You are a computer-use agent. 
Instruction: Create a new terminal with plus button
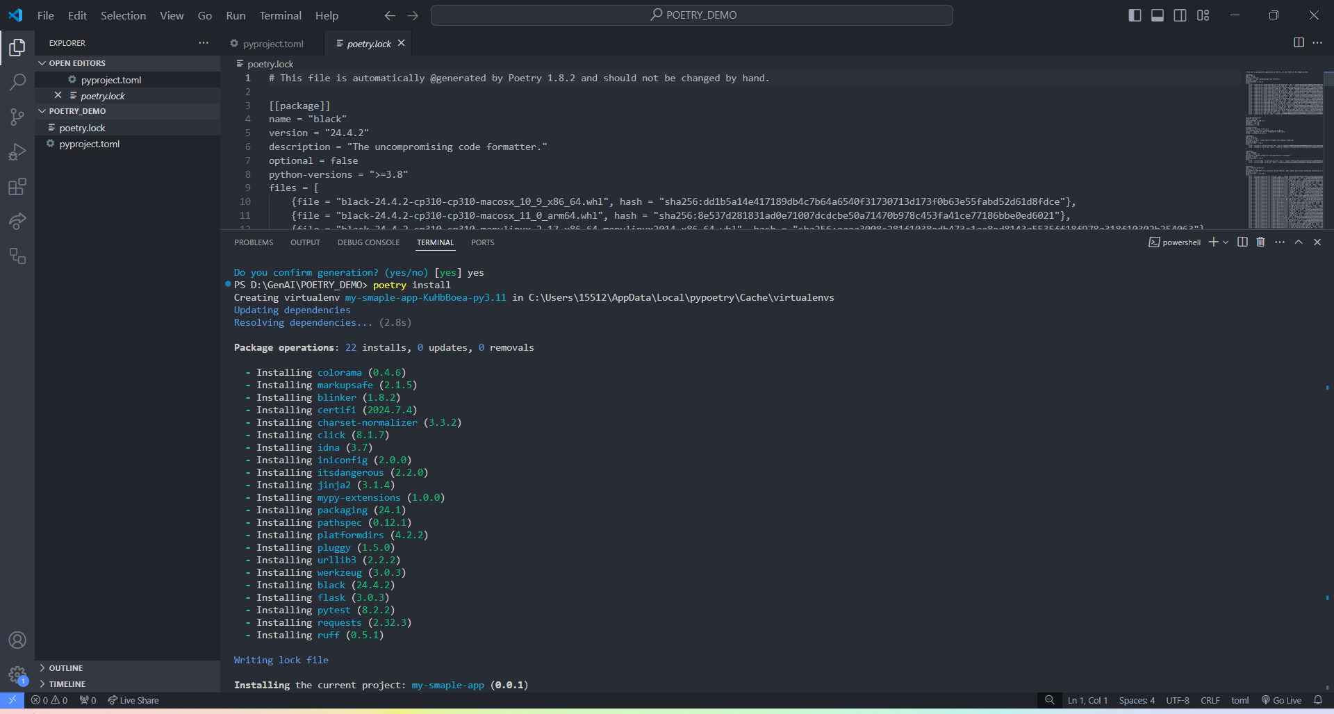pyautogui.click(x=1213, y=242)
